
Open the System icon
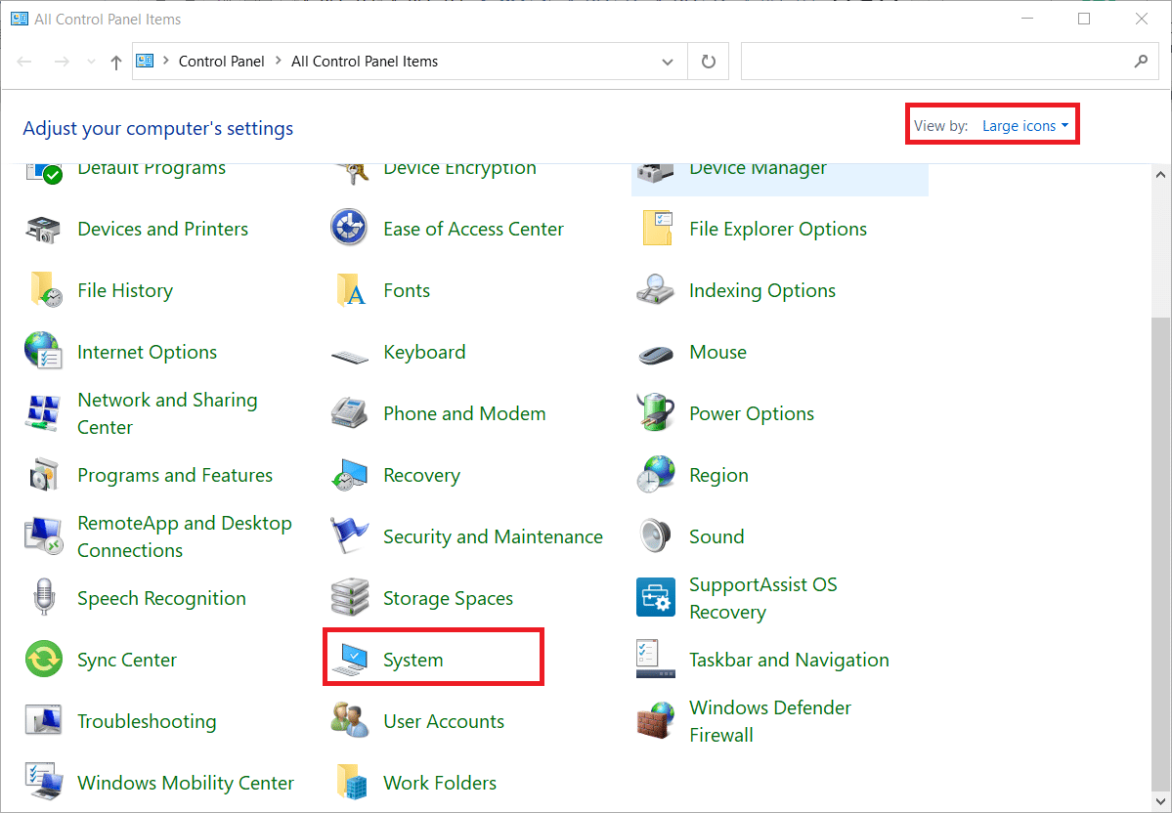click(x=349, y=660)
